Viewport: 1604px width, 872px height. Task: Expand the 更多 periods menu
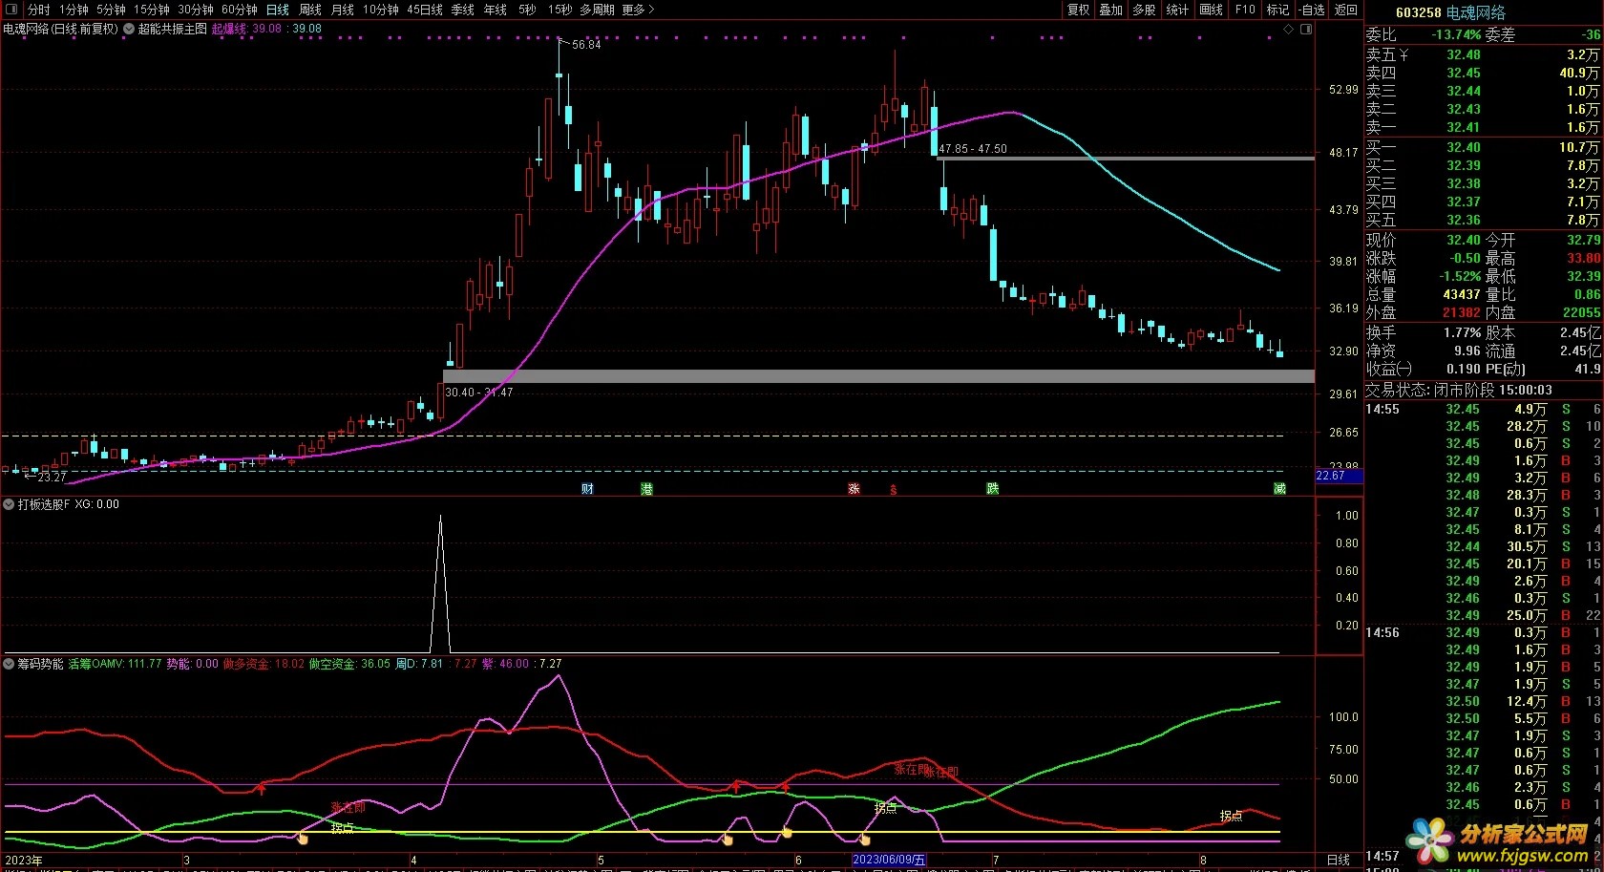[x=638, y=10]
